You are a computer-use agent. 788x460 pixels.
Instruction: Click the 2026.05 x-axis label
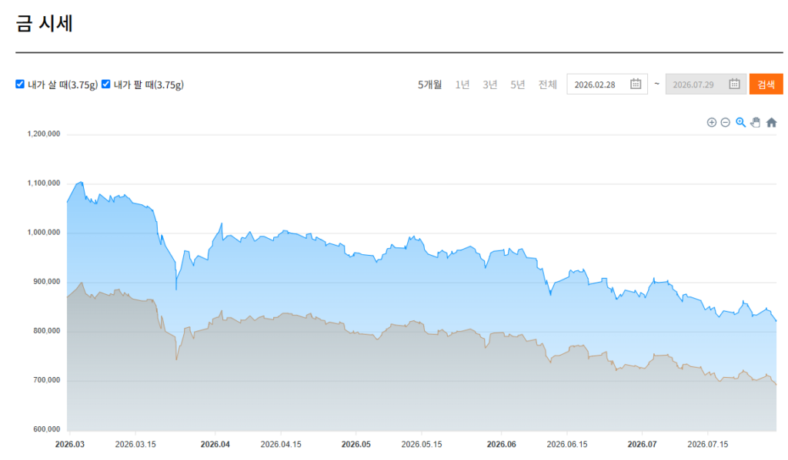356,445
